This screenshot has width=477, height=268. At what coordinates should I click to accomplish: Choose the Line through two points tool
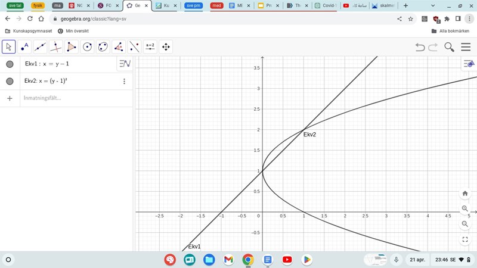[x=40, y=46]
